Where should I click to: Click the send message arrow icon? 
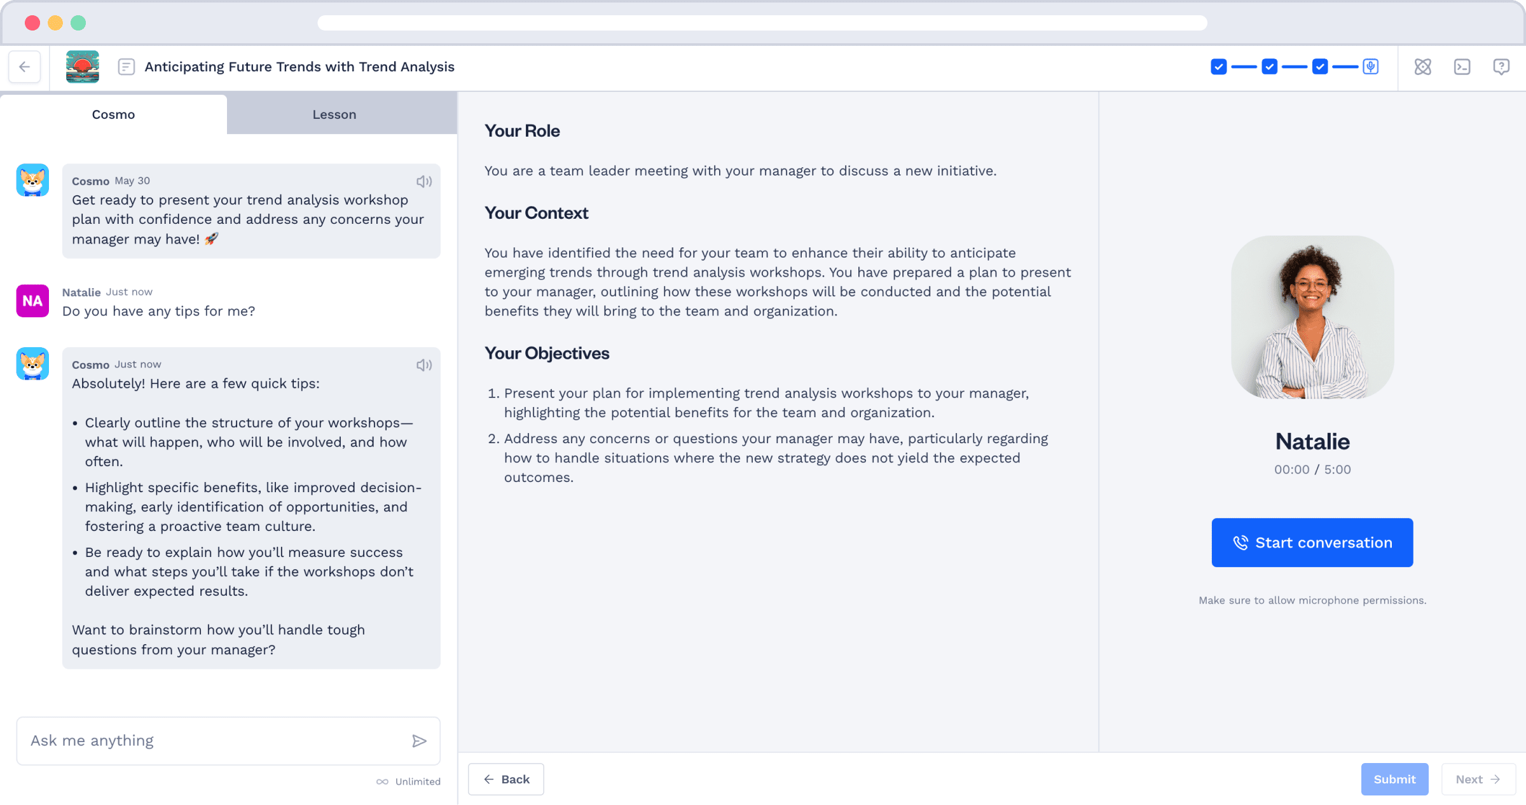(419, 741)
